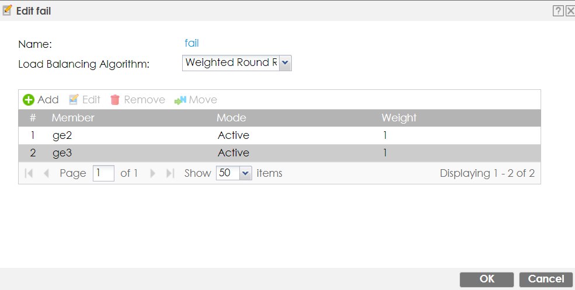Click the green Add member icon

coord(29,100)
